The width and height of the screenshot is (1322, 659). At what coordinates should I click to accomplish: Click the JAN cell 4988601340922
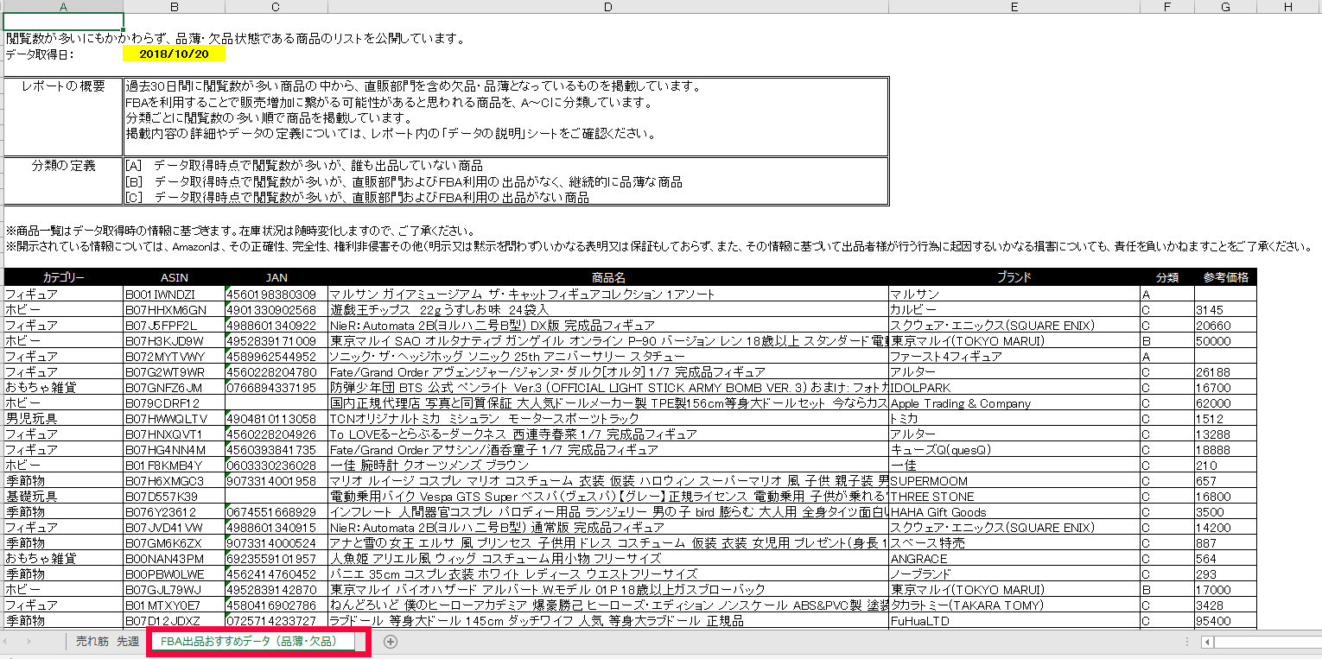click(x=276, y=325)
